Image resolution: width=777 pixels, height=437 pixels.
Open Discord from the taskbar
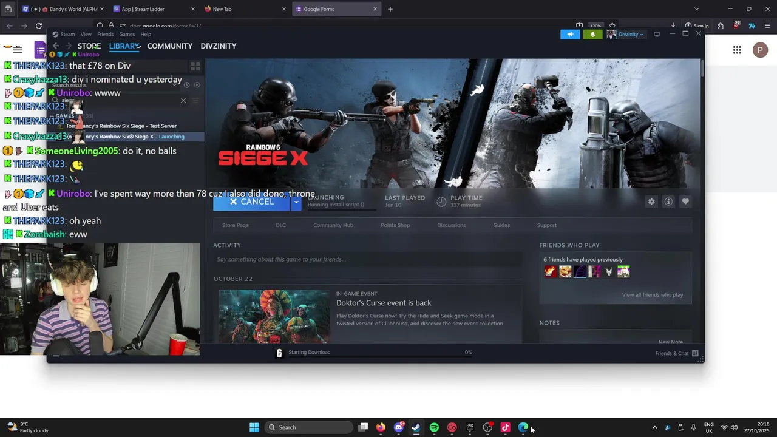[399, 427]
